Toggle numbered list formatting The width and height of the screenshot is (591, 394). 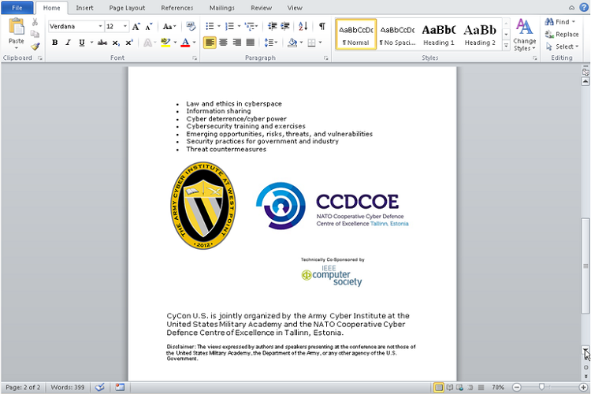229,26
